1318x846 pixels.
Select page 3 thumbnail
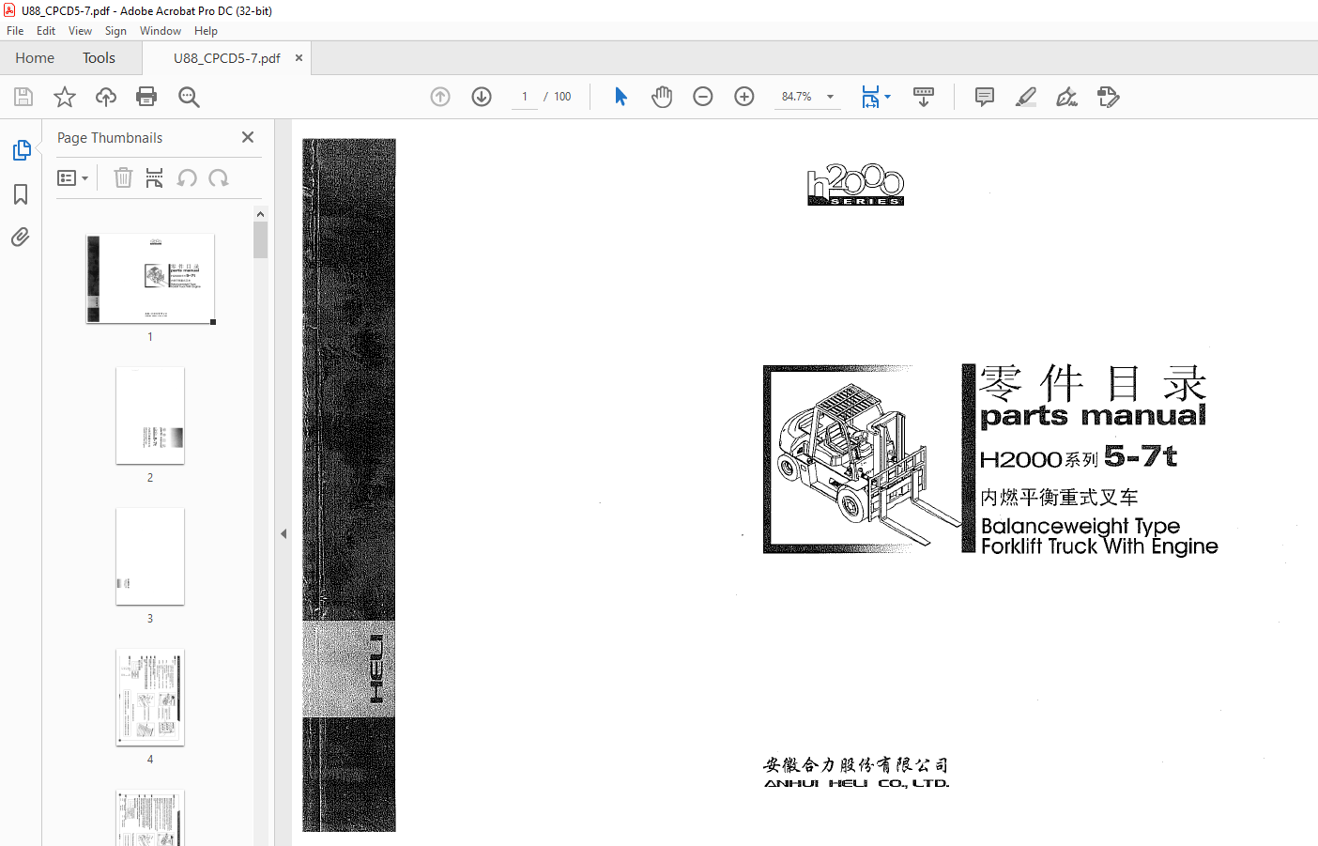(x=150, y=556)
